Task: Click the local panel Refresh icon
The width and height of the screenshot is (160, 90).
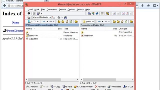Action: (71, 21)
